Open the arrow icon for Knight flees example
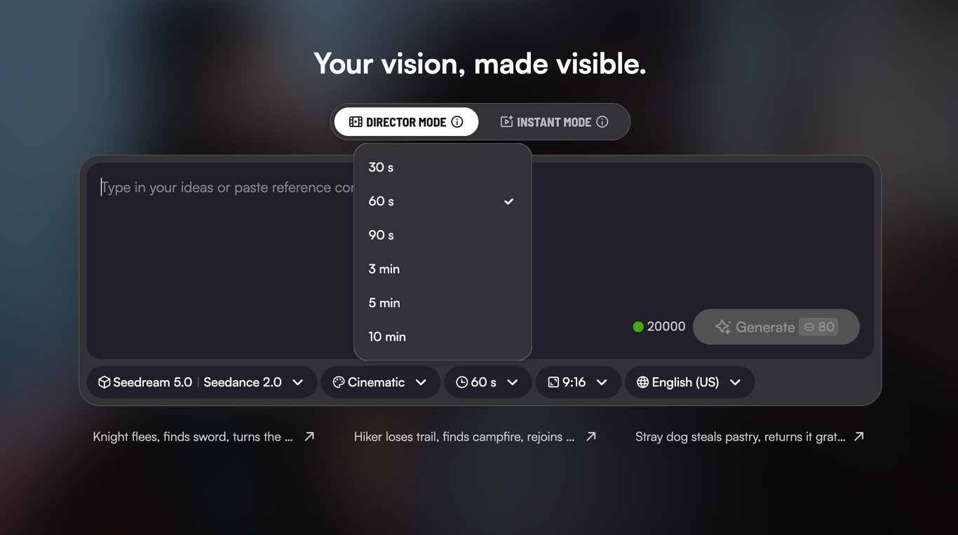Image resolution: width=958 pixels, height=535 pixels. 309,436
